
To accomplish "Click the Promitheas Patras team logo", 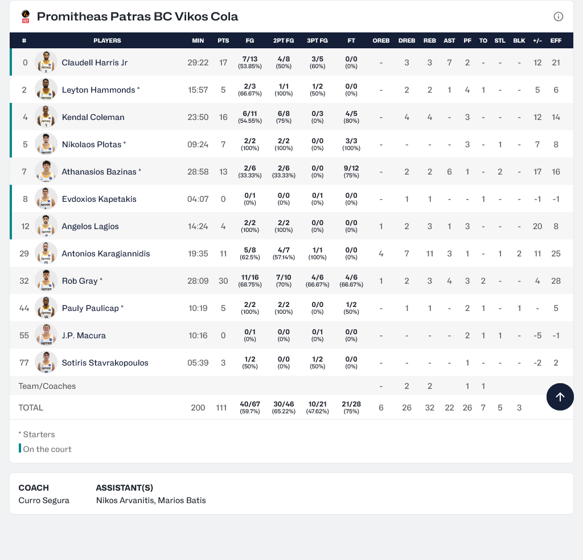I will [25, 16].
